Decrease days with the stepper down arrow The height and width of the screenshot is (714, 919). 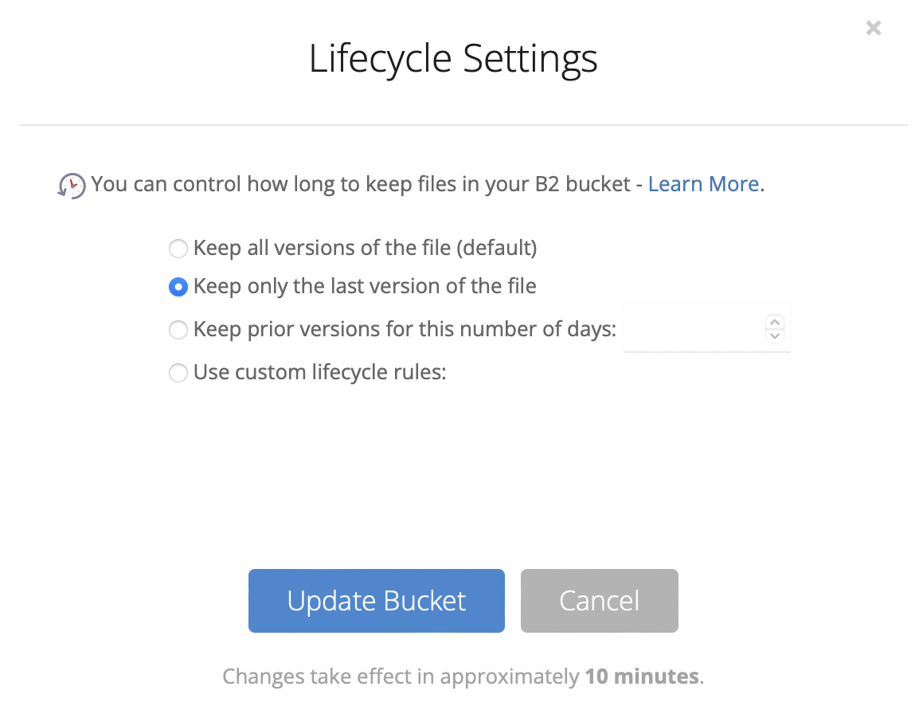click(775, 335)
